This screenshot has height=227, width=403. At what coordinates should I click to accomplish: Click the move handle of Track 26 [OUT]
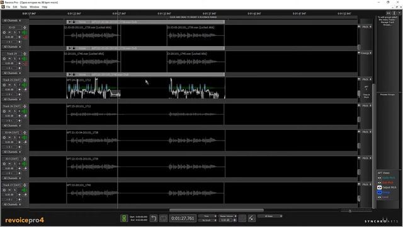pyautogui.click(x=25, y=107)
